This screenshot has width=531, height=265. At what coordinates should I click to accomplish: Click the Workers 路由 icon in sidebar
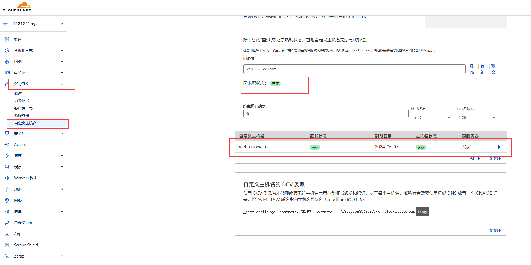tap(7, 178)
